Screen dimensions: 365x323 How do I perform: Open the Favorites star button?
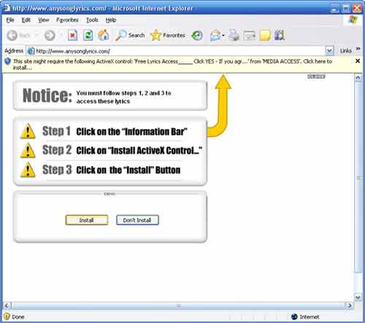pyautogui.click(x=168, y=36)
